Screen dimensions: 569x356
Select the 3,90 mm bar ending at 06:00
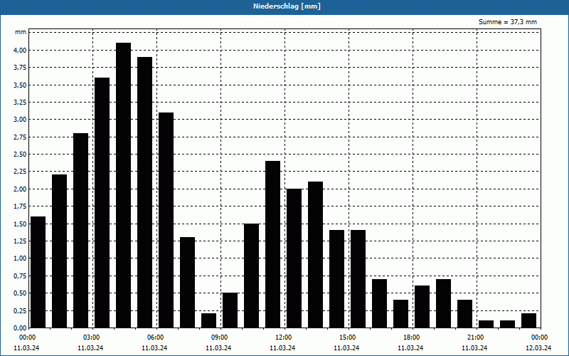pyautogui.click(x=145, y=192)
